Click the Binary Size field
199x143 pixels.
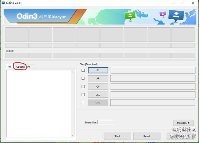click(105, 122)
